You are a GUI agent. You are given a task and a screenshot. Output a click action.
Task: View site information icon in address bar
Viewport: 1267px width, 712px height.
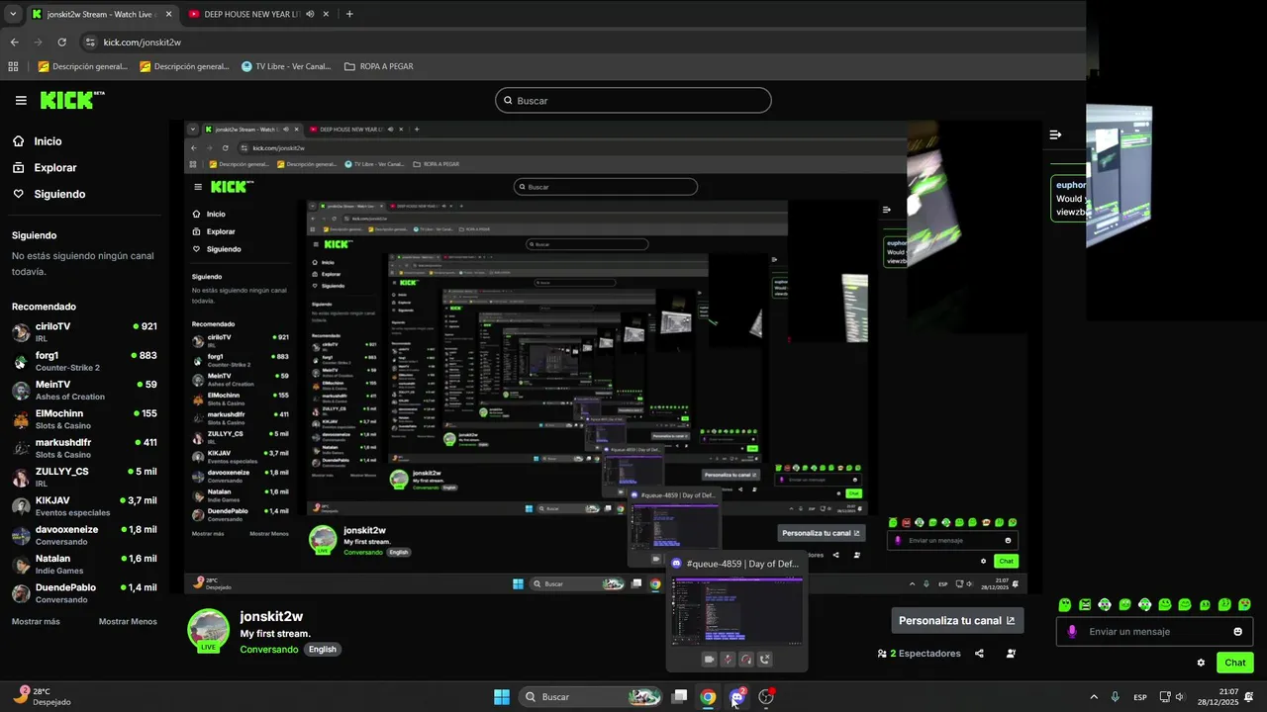90,43
